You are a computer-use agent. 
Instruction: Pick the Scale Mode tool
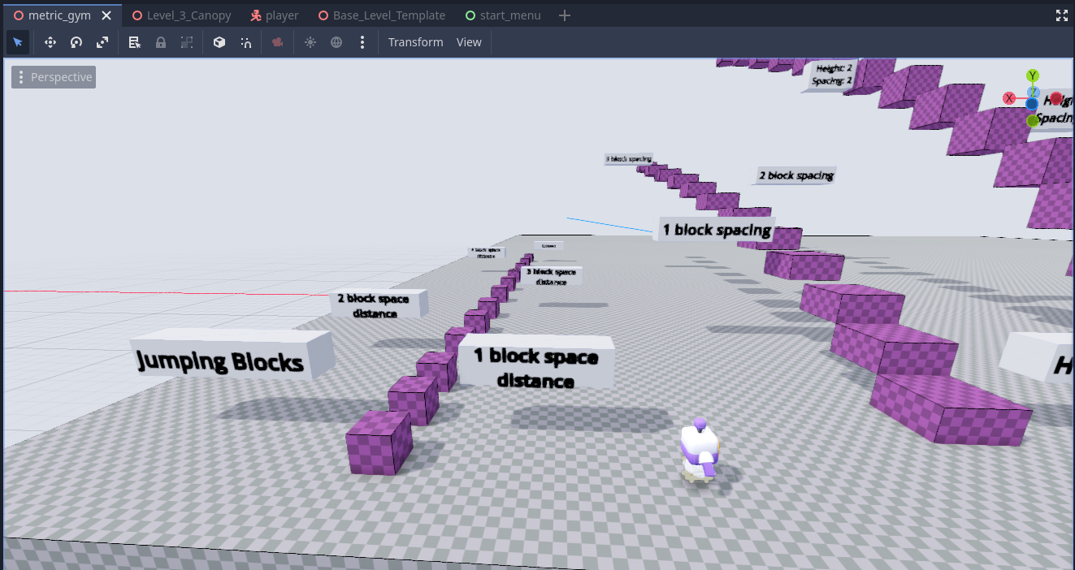coord(102,42)
